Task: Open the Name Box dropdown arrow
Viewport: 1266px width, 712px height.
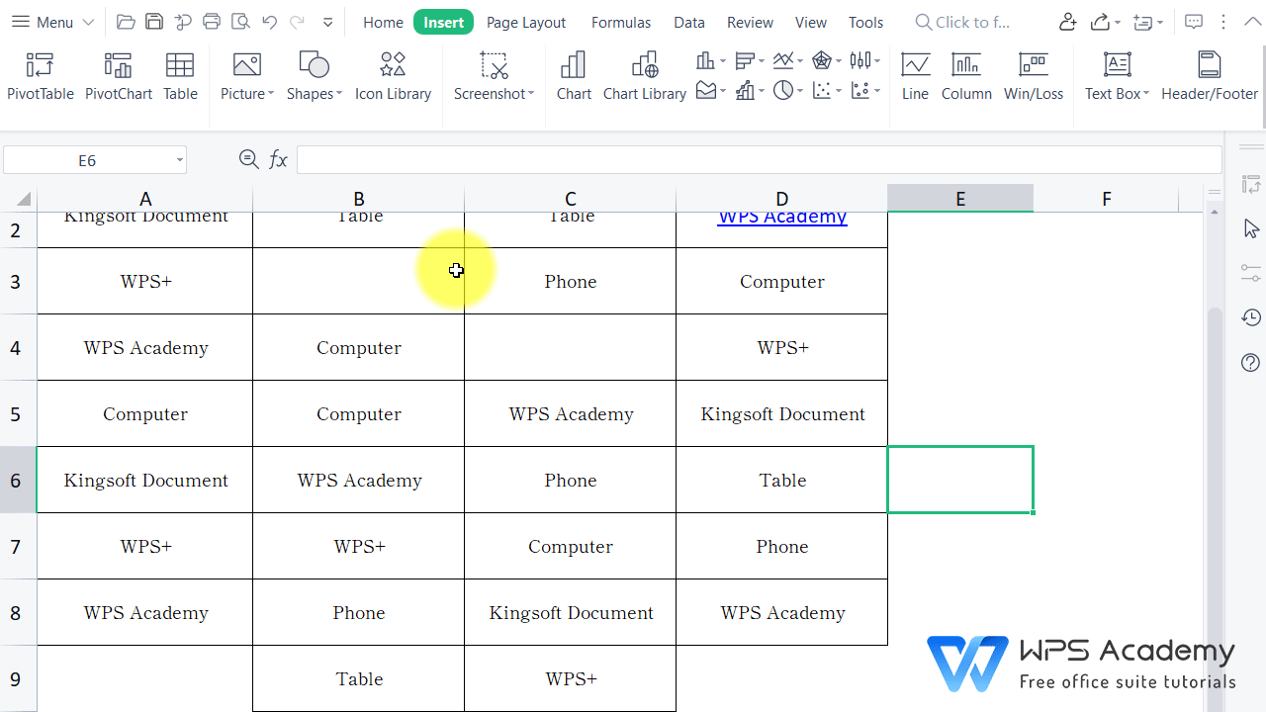Action: click(180, 160)
